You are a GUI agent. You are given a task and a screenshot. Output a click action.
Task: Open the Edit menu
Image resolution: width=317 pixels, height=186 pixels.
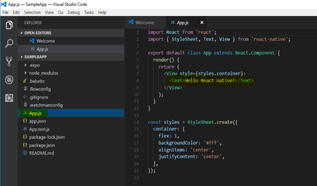pos(16,13)
